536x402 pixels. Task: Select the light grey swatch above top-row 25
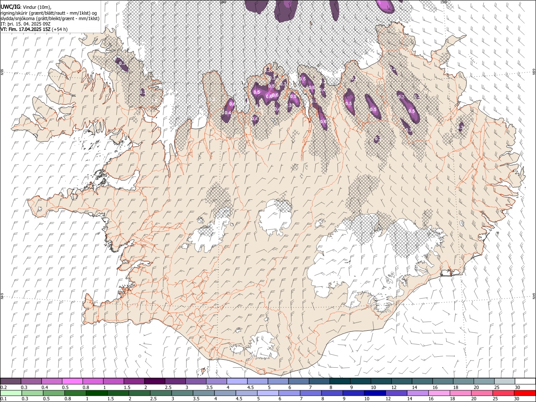505,381
